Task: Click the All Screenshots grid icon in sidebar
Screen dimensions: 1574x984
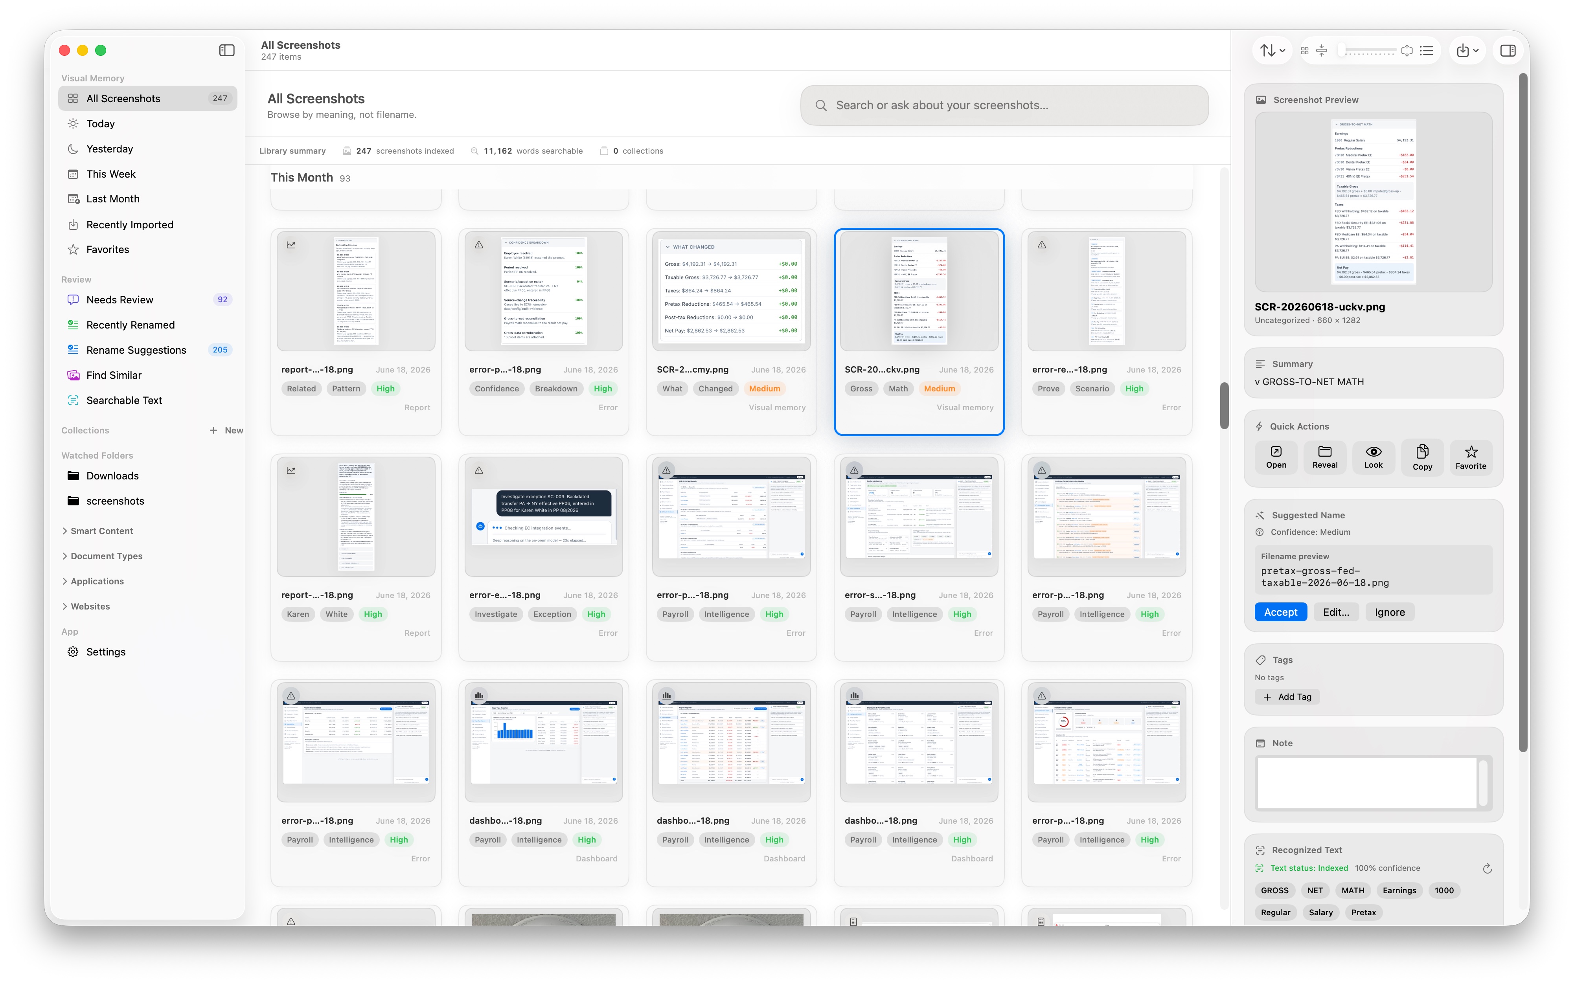Action: 73,98
